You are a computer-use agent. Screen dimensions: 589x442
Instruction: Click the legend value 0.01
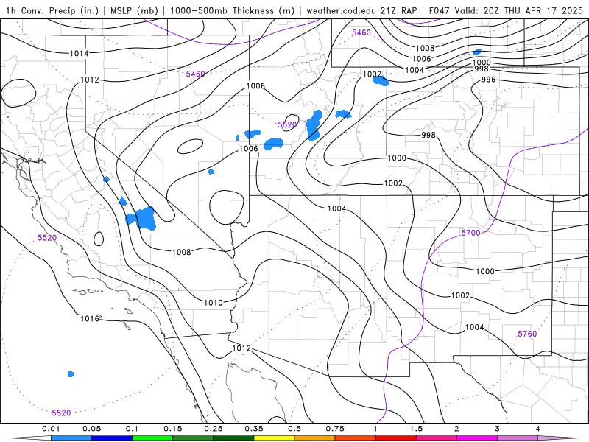pyautogui.click(x=51, y=429)
